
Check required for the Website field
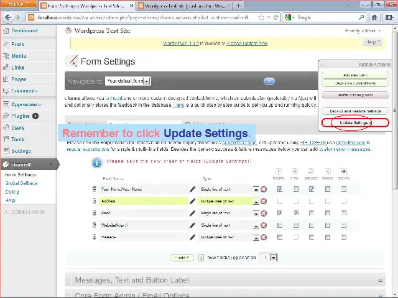(280, 225)
